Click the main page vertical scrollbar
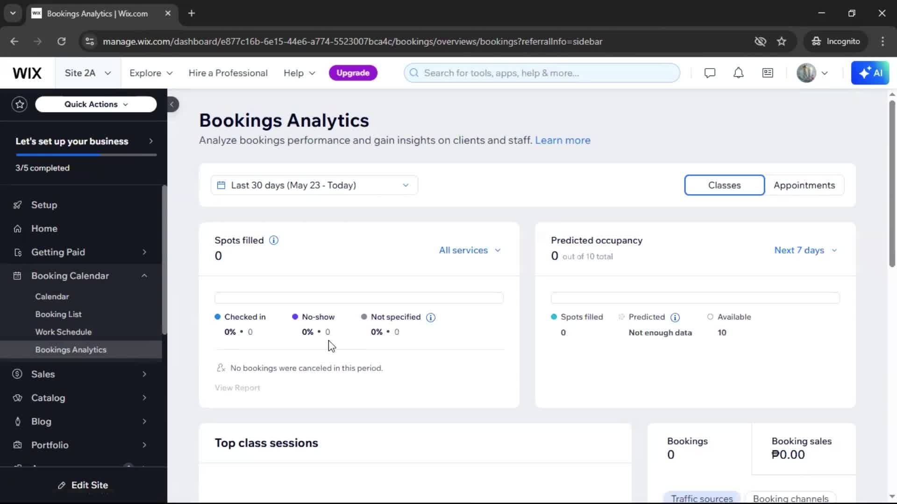This screenshot has height=504, width=897. (892, 184)
